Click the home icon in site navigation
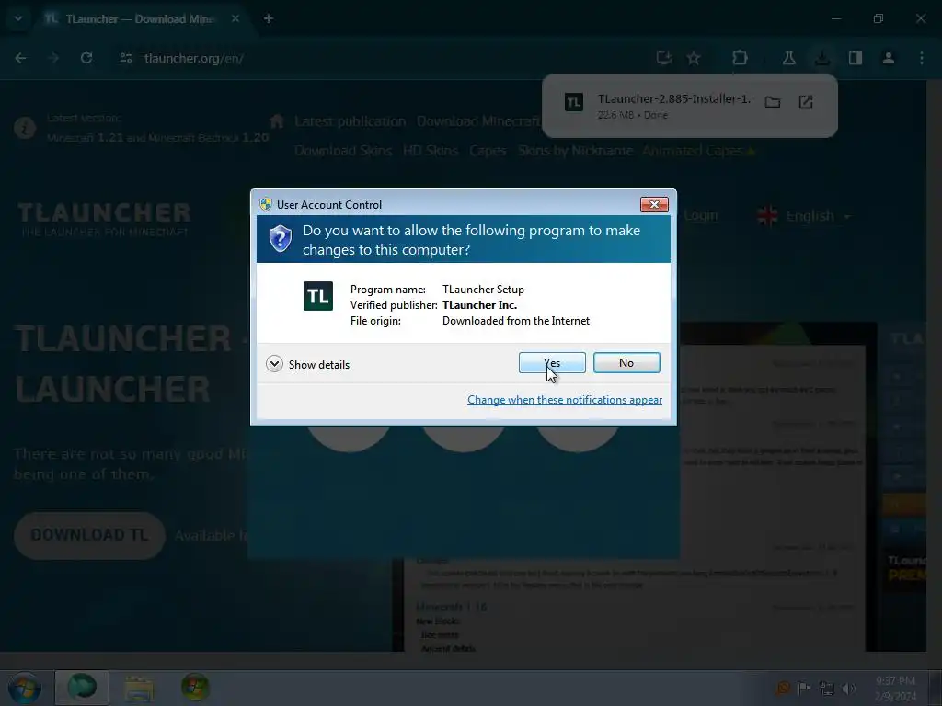 coord(276,121)
